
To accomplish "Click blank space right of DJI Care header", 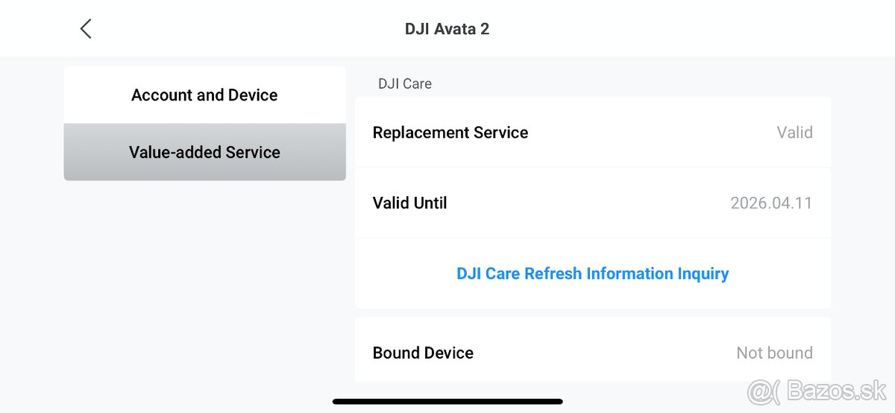I will coord(634,83).
